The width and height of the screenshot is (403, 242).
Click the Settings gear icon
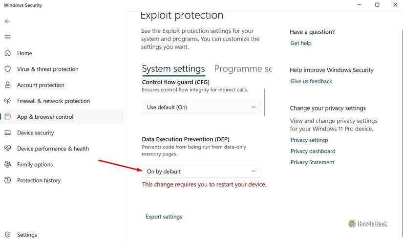tap(7, 235)
